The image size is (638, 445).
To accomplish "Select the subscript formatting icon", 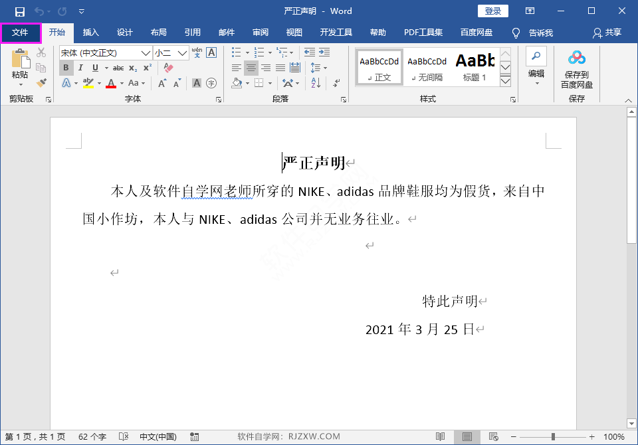I will (x=132, y=66).
